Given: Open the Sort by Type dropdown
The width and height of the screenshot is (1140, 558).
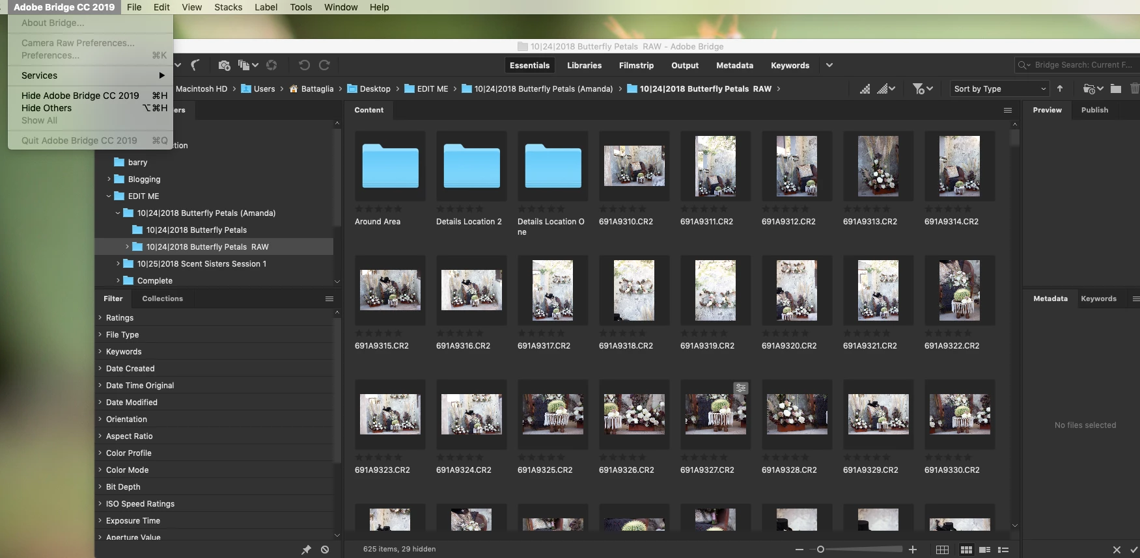Looking at the screenshot, I should pyautogui.click(x=999, y=88).
